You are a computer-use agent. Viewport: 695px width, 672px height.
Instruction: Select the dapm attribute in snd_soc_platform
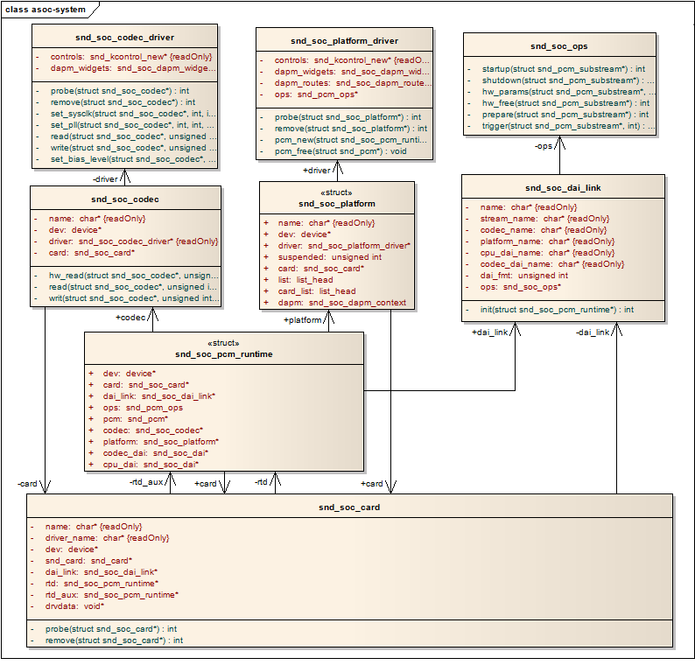(341, 303)
